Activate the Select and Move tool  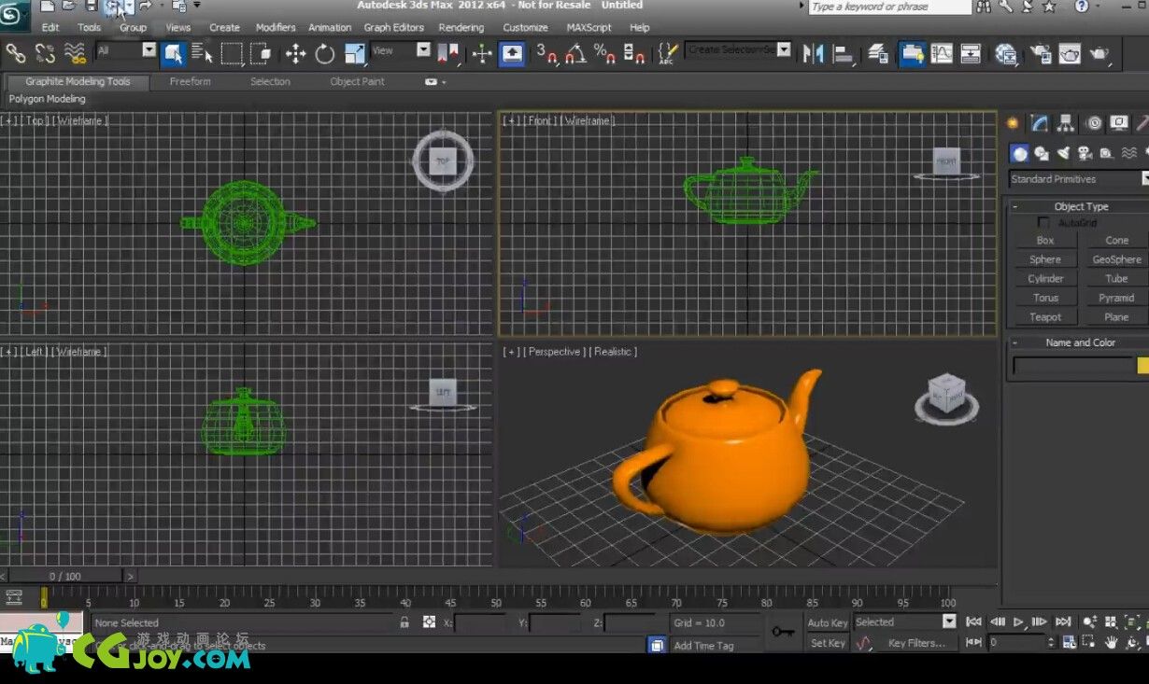coord(295,53)
